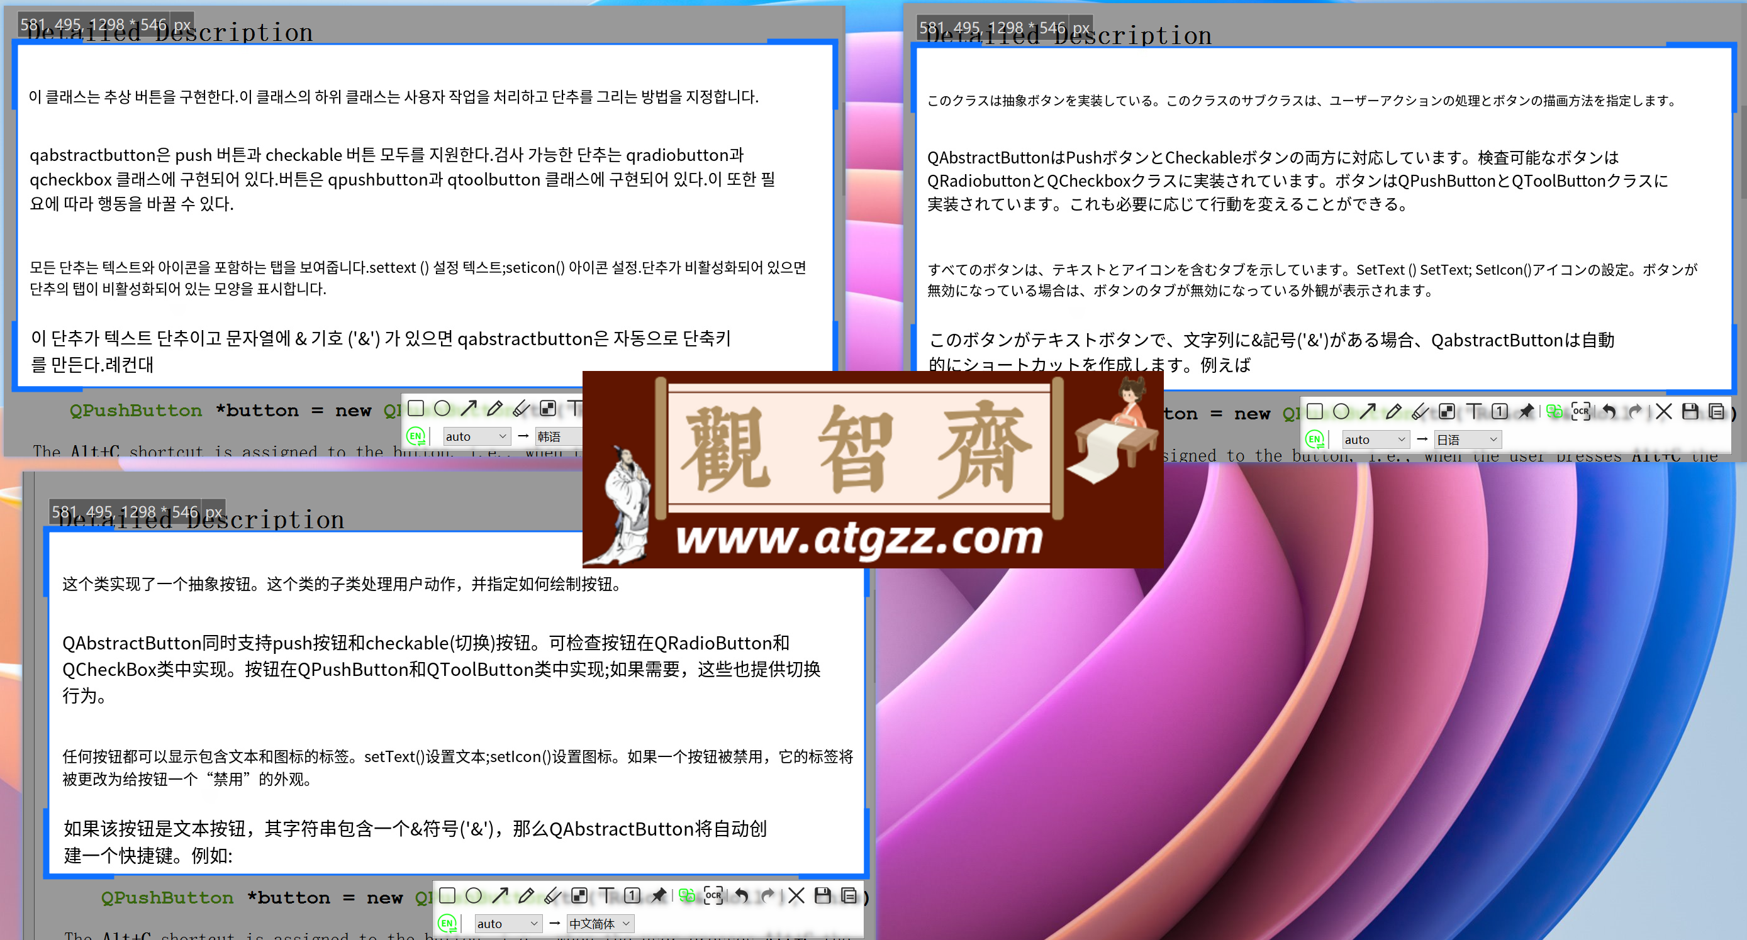Undo last edit in Chinese screenshot toolbar
Screen dimensions: 1747x940
click(x=740, y=895)
